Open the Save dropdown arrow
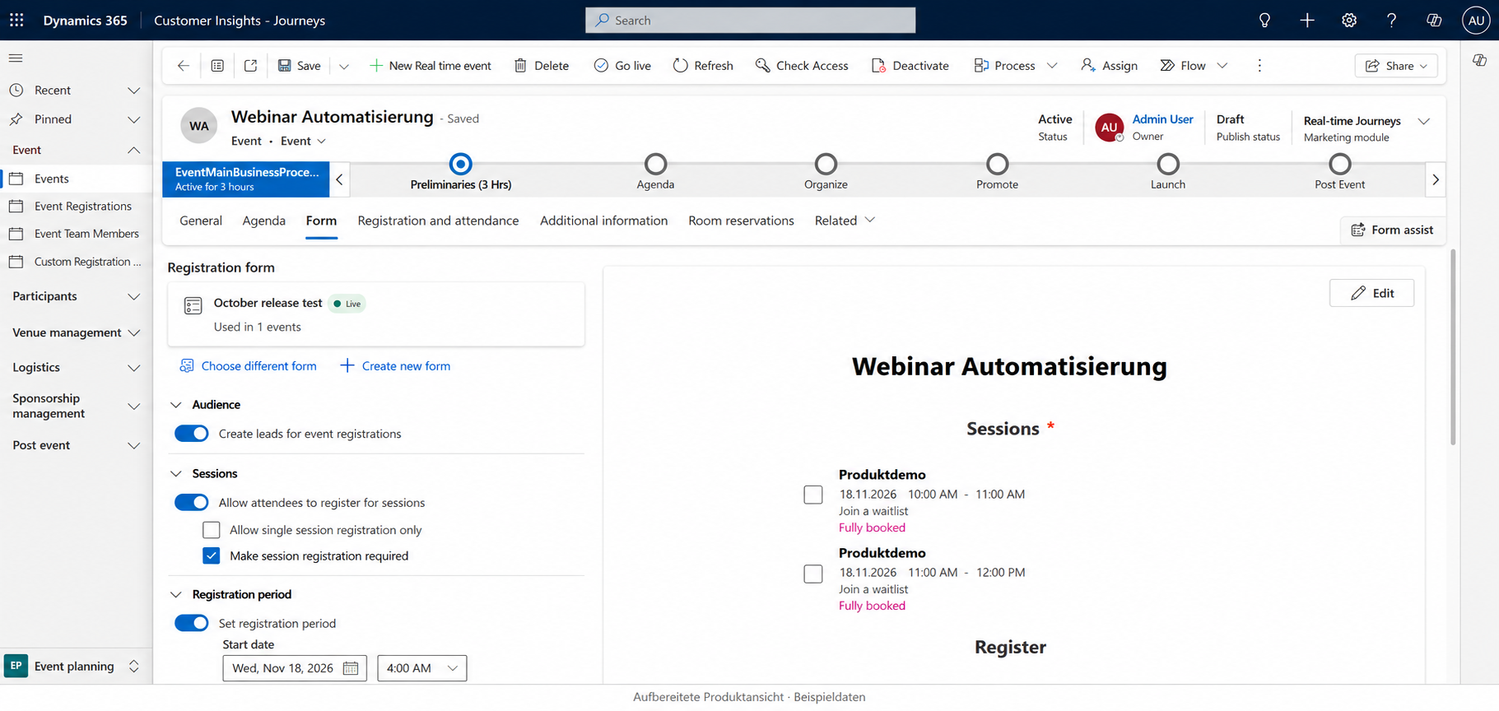 coord(344,66)
